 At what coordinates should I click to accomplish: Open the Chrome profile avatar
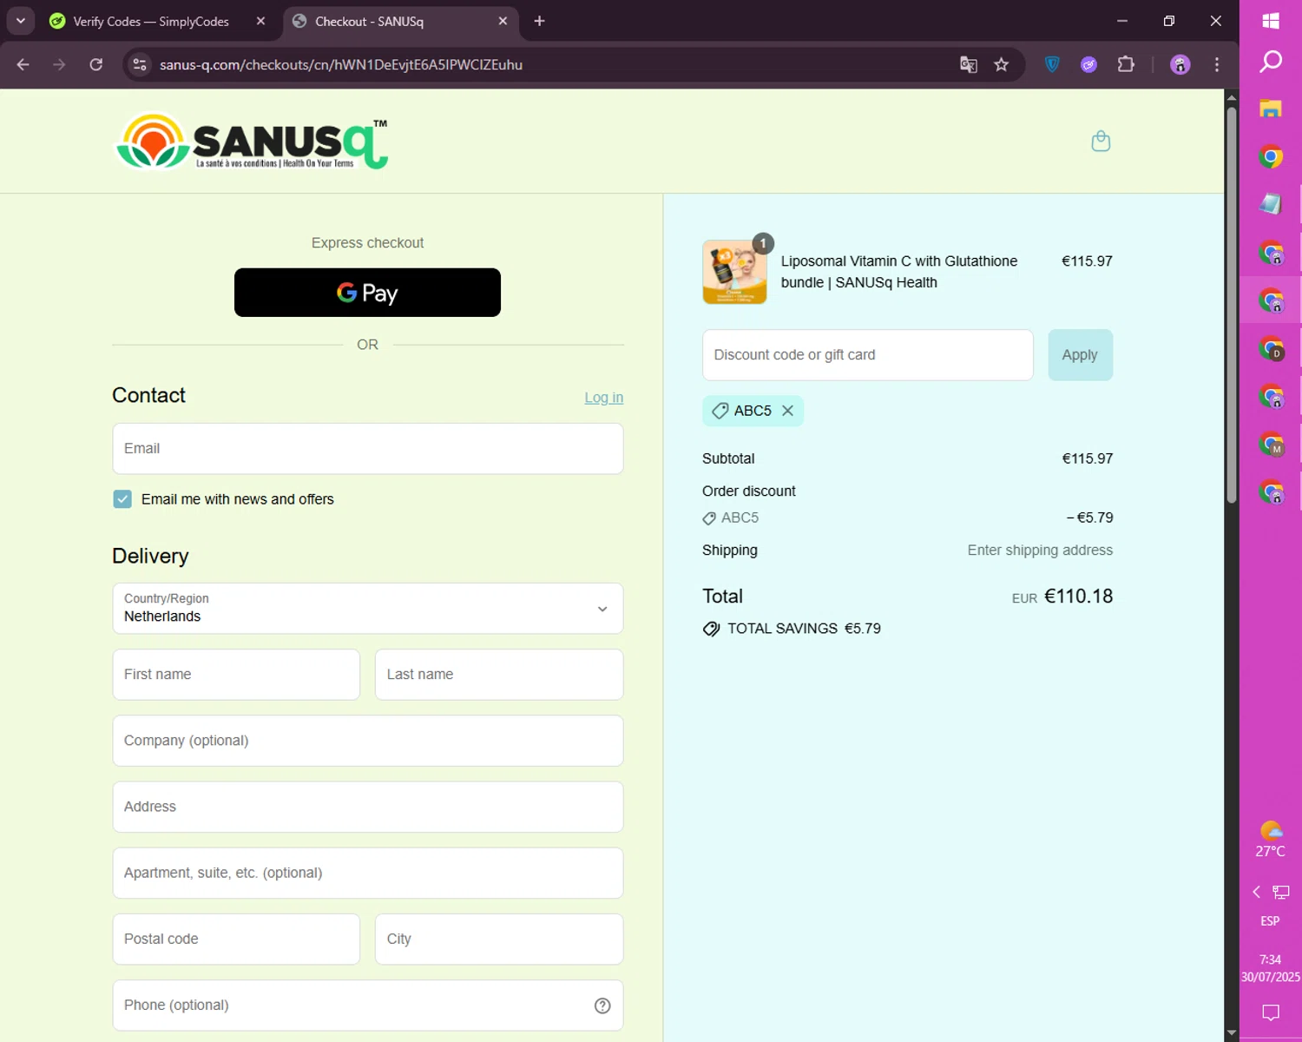pos(1180,65)
